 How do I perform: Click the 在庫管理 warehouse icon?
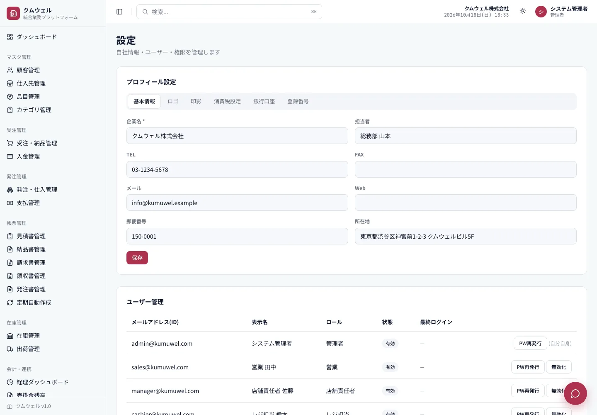pos(10,336)
